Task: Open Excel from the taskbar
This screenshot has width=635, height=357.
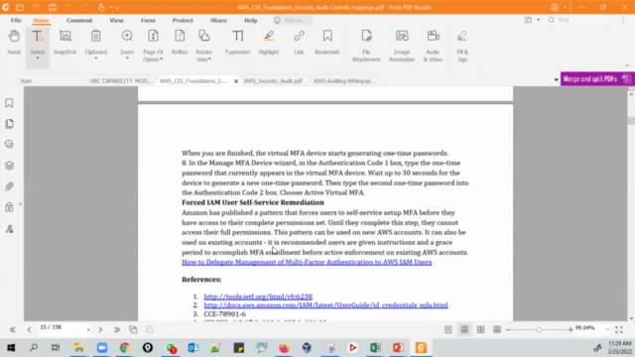Action: point(375,348)
